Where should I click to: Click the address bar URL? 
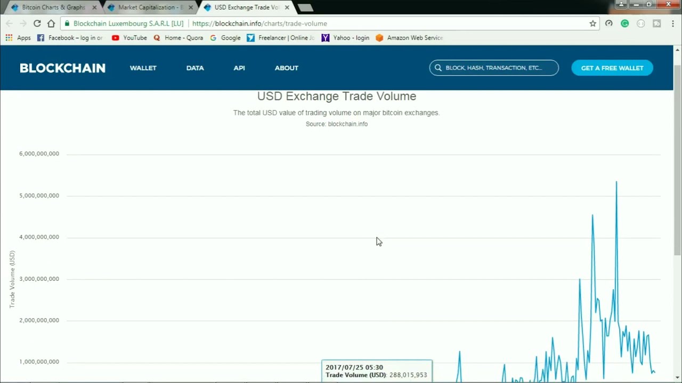click(x=259, y=23)
